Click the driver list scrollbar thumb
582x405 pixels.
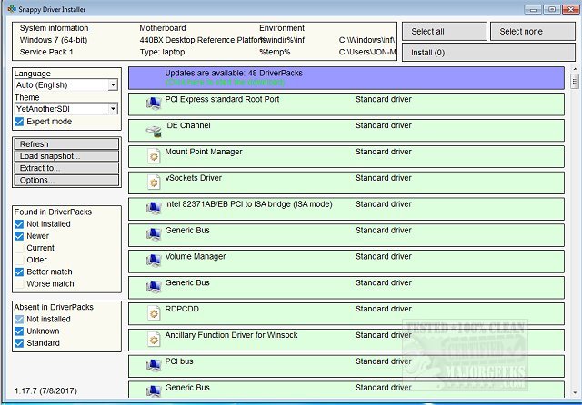coord(575,81)
